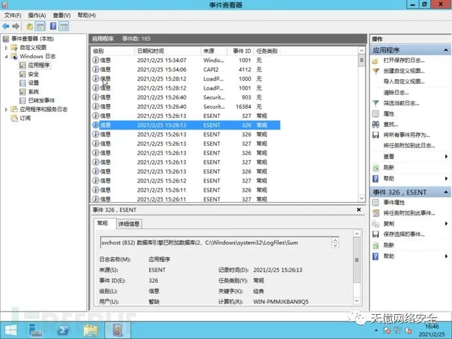Sort by the 事件 ID column header
Screen dimensions: 452x339
[x=240, y=51]
